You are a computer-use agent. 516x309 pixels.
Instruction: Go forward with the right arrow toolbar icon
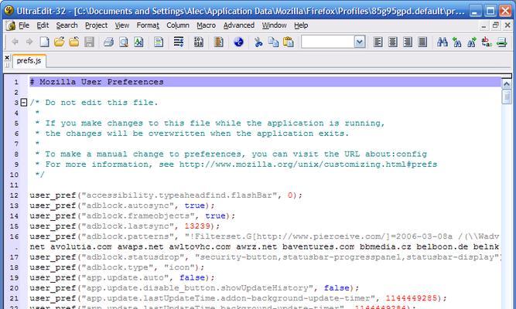pyautogui.click(x=29, y=42)
